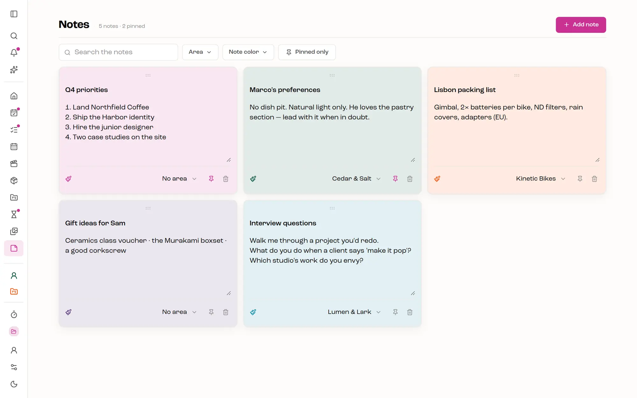Open the Area filter dropdown
The image size is (637, 398).
pos(200,52)
